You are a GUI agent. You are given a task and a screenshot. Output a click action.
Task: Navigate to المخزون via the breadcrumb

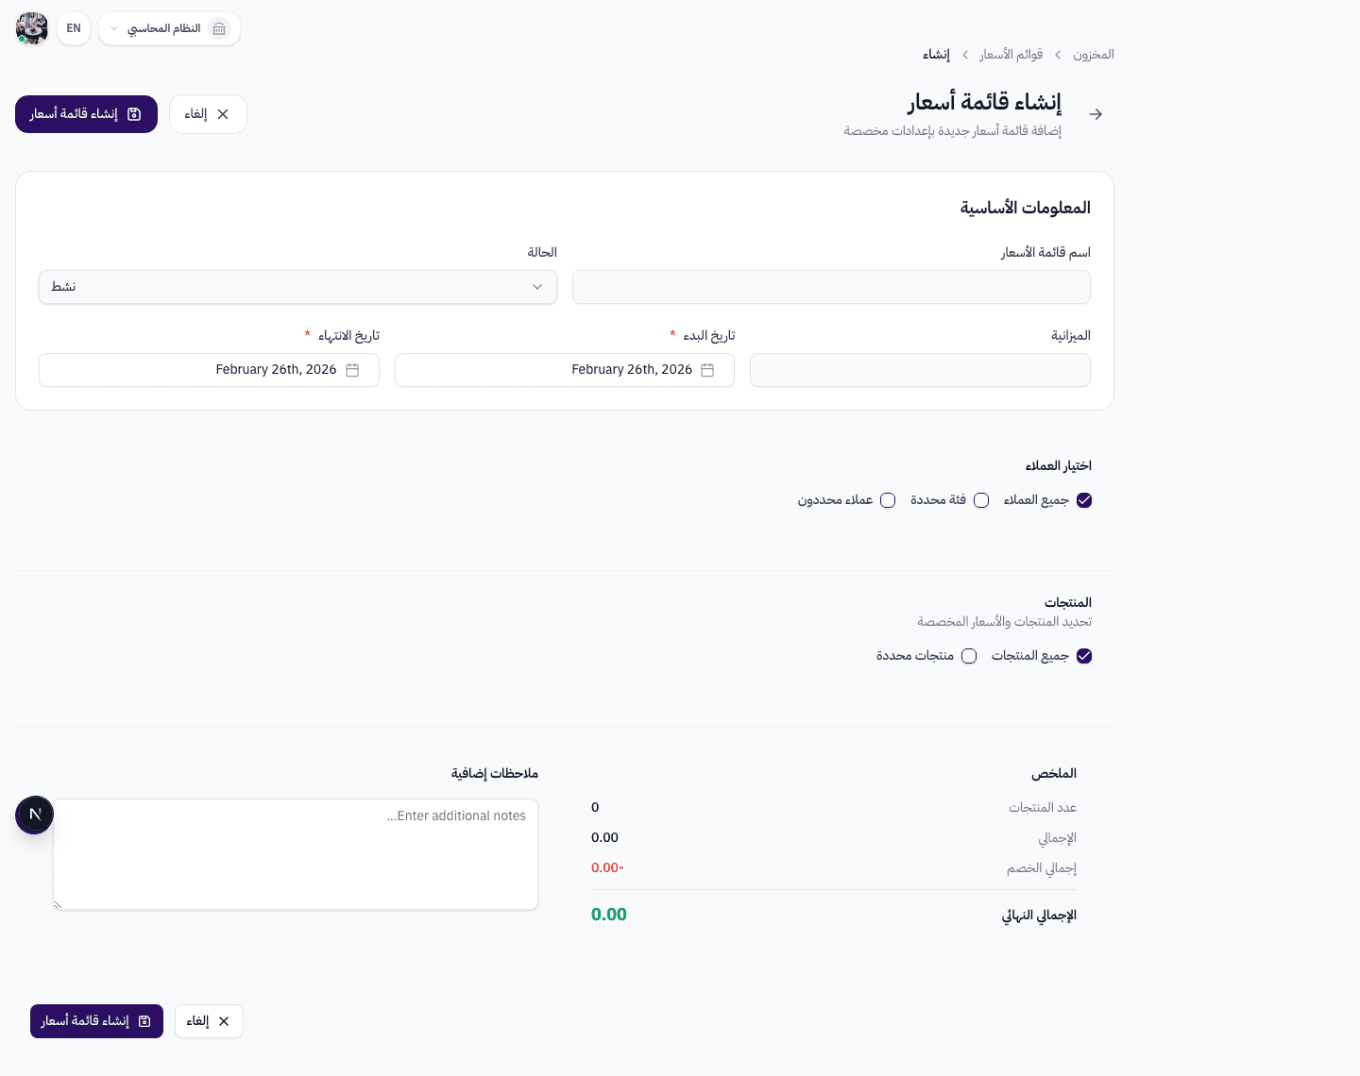1094,54
